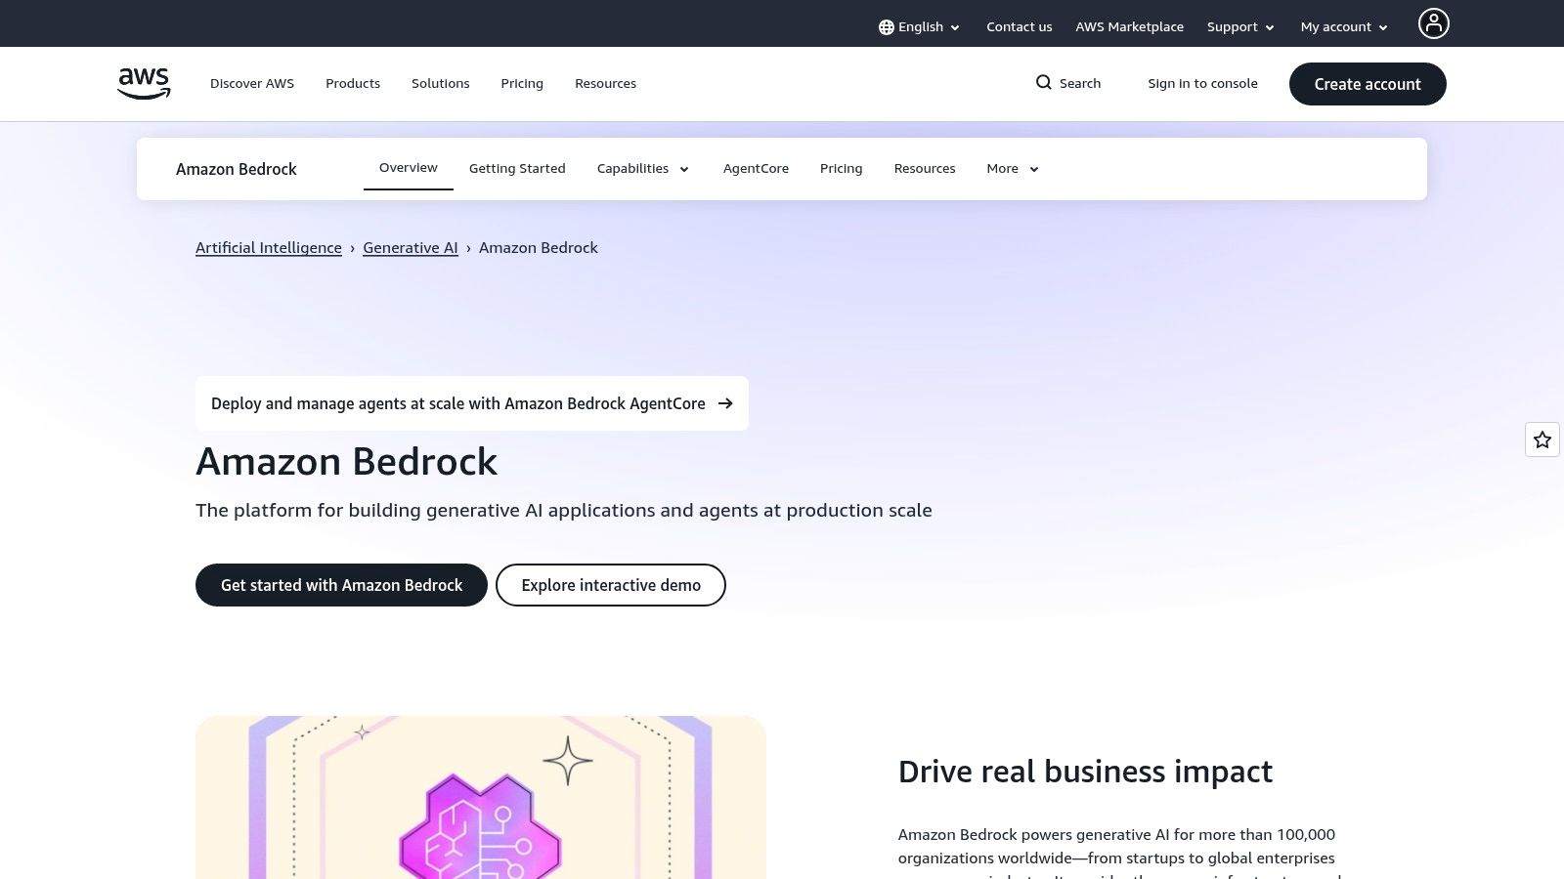Open the Products menu
The height and width of the screenshot is (879, 1564).
point(352,83)
